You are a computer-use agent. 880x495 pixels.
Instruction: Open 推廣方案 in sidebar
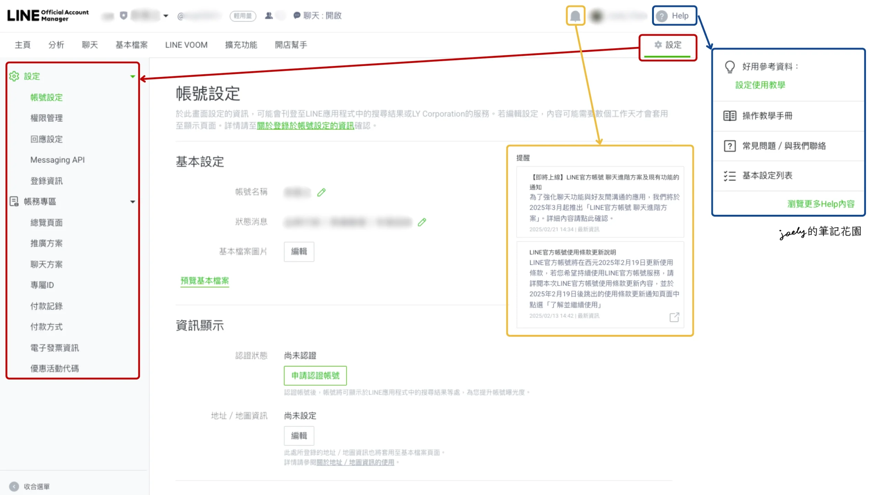click(x=46, y=243)
